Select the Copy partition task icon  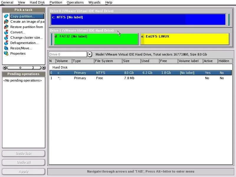coord(6,16)
